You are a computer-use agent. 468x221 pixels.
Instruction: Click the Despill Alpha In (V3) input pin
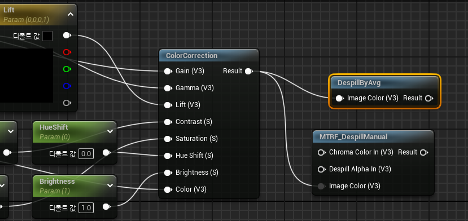[x=321, y=169]
